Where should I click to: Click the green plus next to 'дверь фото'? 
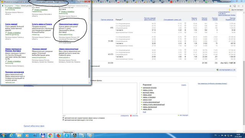(142, 109)
